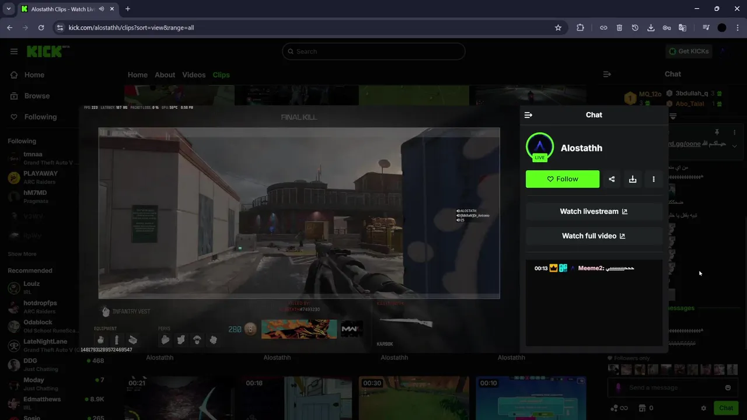747x420 pixels.
Task: Open the 00:21 clip thumbnail
Action: pos(180,398)
